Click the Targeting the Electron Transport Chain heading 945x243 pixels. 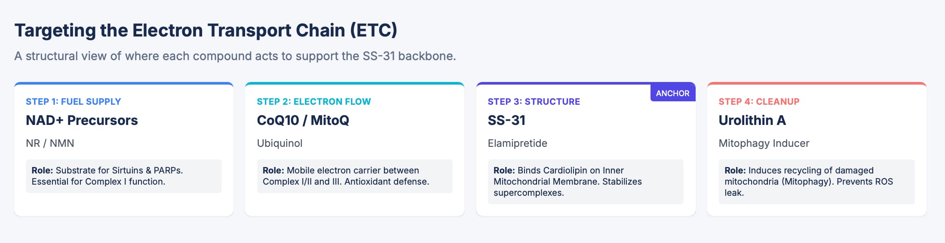tap(206, 30)
